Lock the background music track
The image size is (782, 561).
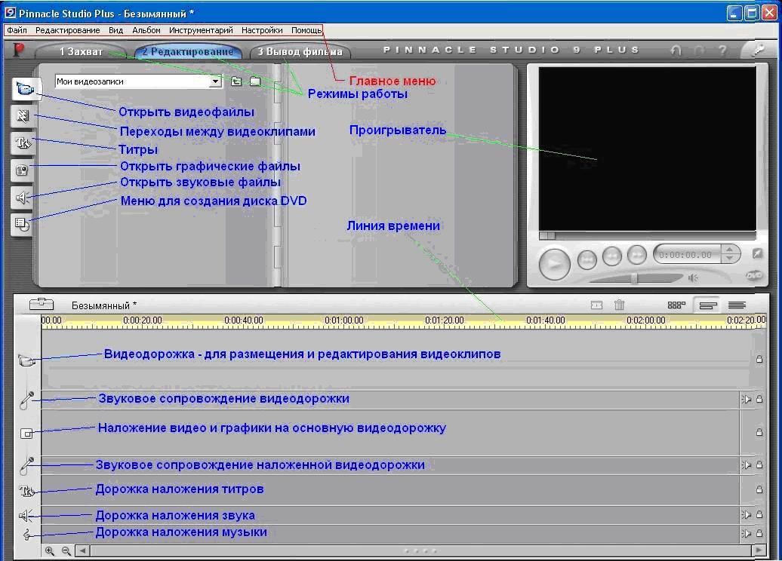(x=759, y=533)
